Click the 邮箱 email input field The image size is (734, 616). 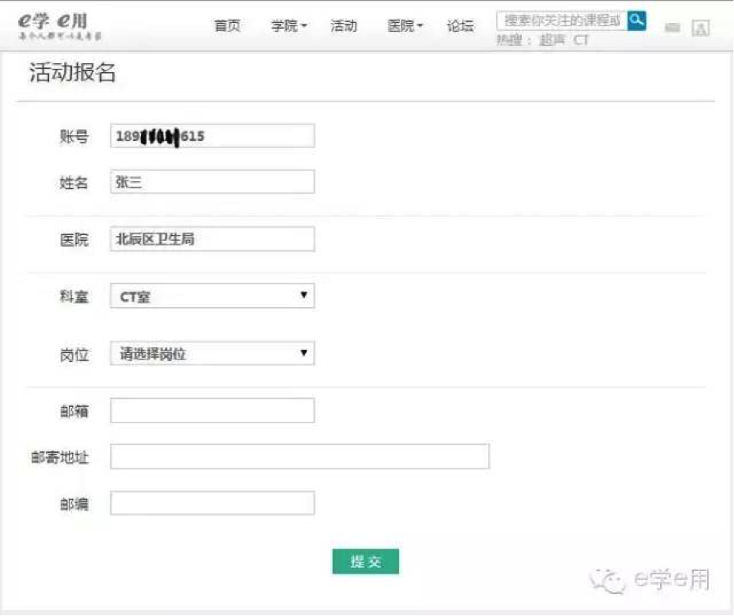click(212, 410)
